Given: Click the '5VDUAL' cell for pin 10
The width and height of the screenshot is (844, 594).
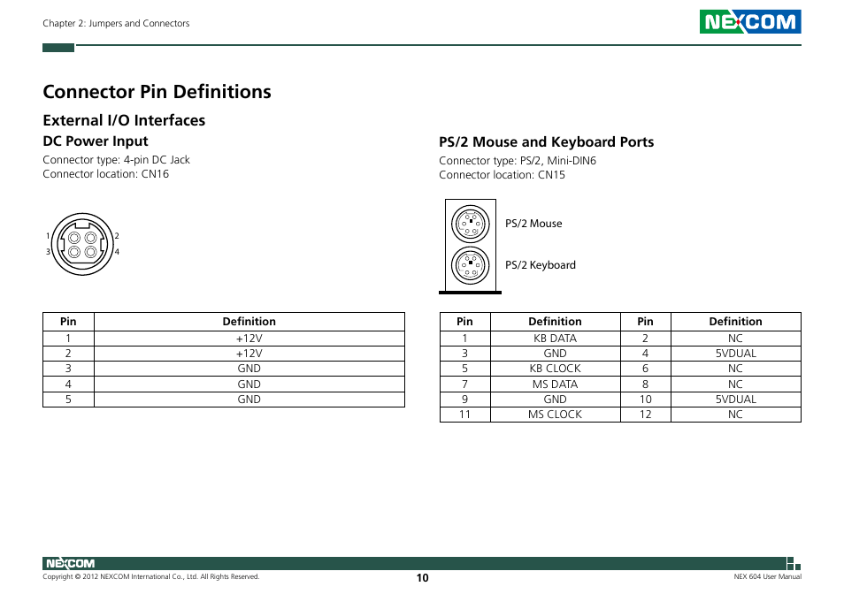Looking at the screenshot, I should click(736, 400).
